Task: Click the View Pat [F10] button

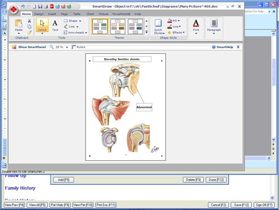Action: click(83, 205)
